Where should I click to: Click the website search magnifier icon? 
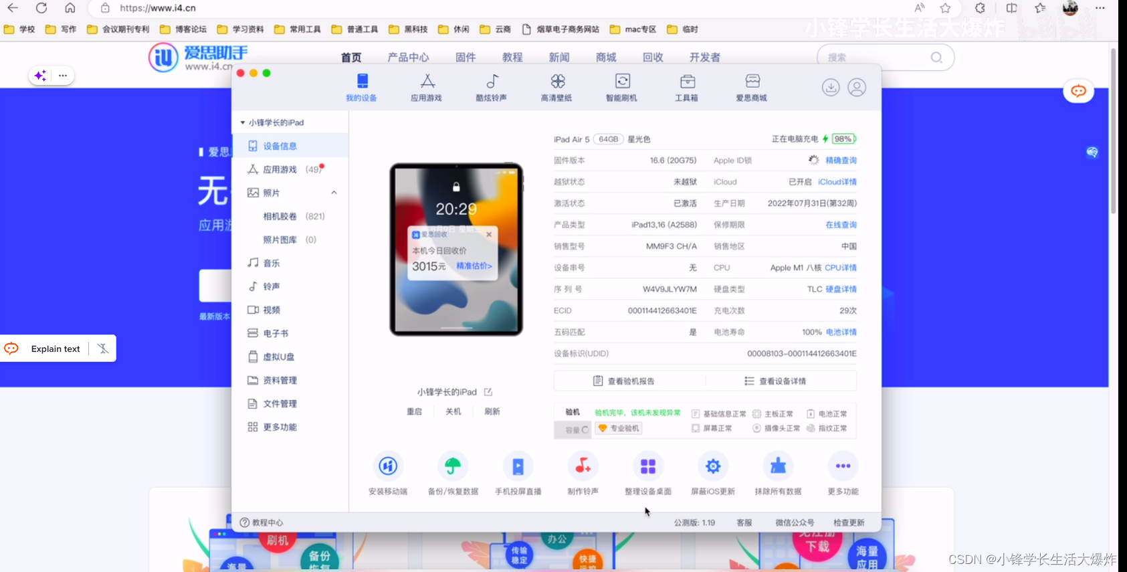[x=936, y=58]
